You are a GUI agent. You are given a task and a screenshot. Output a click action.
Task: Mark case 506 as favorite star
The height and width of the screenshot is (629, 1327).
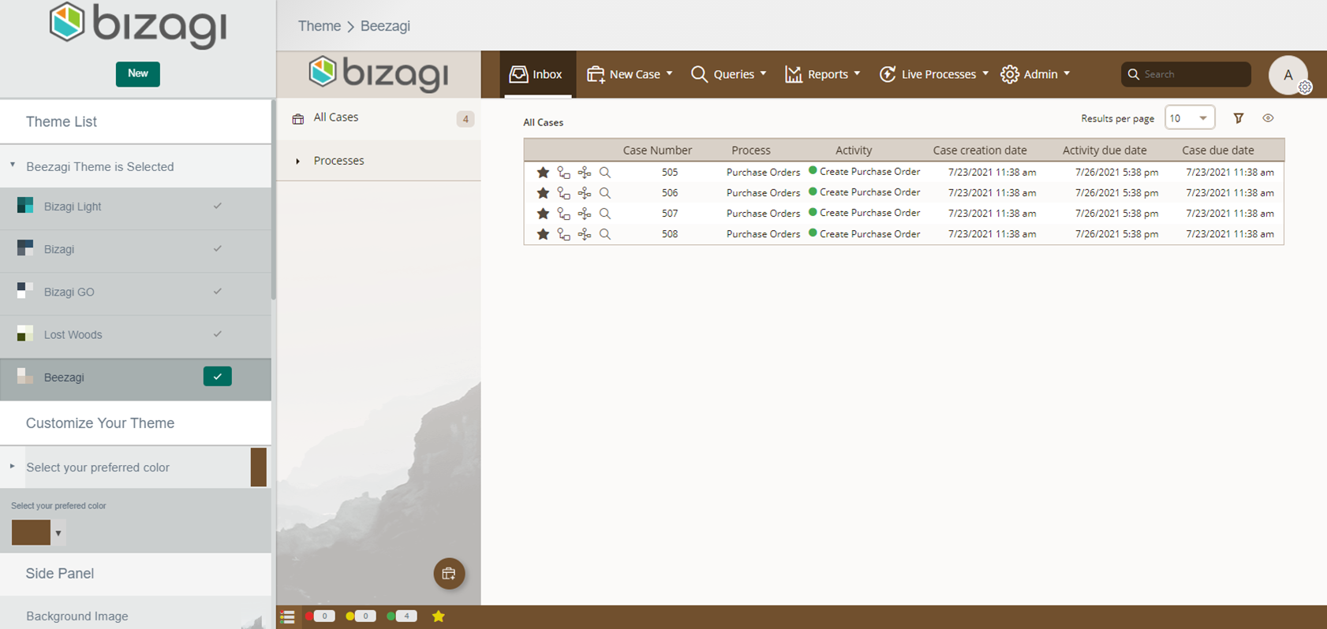543,192
